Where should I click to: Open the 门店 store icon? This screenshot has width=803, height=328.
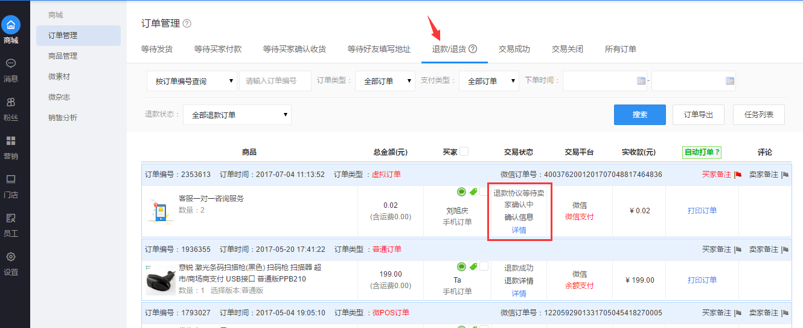pyautogui.click(x=11, y=179)
